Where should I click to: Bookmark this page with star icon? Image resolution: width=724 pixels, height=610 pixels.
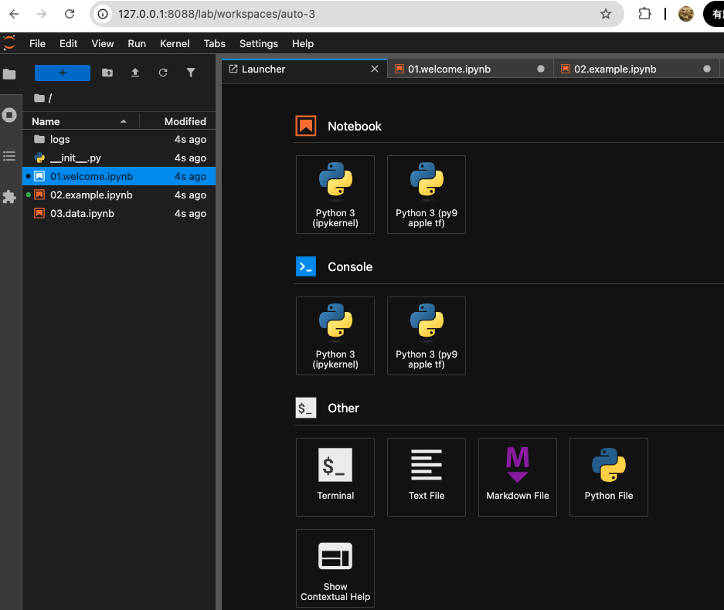tap(605, 14)
